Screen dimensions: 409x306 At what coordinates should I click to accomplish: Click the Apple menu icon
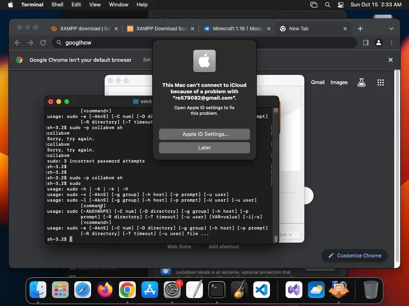point(10,4)
